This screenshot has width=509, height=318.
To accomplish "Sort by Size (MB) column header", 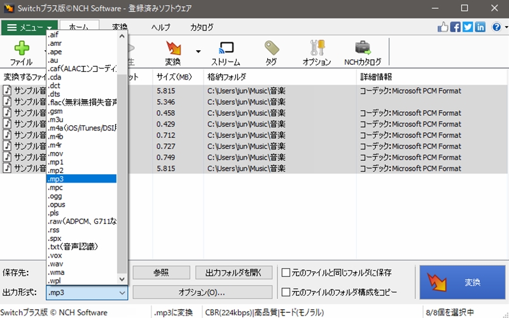I will [x=178, y=77].
